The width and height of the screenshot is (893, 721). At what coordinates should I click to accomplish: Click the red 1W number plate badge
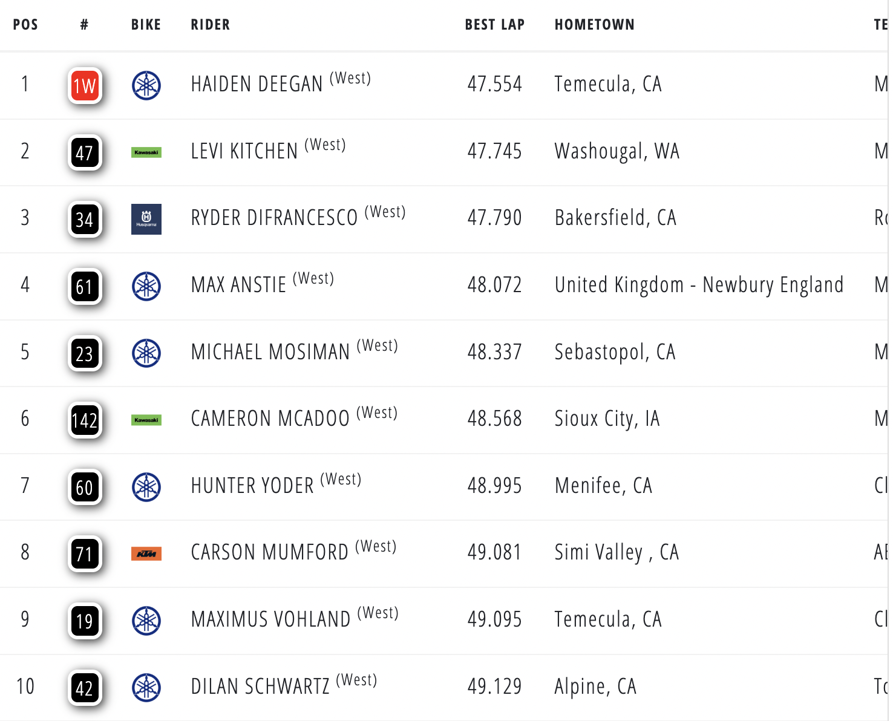(85, 86)
